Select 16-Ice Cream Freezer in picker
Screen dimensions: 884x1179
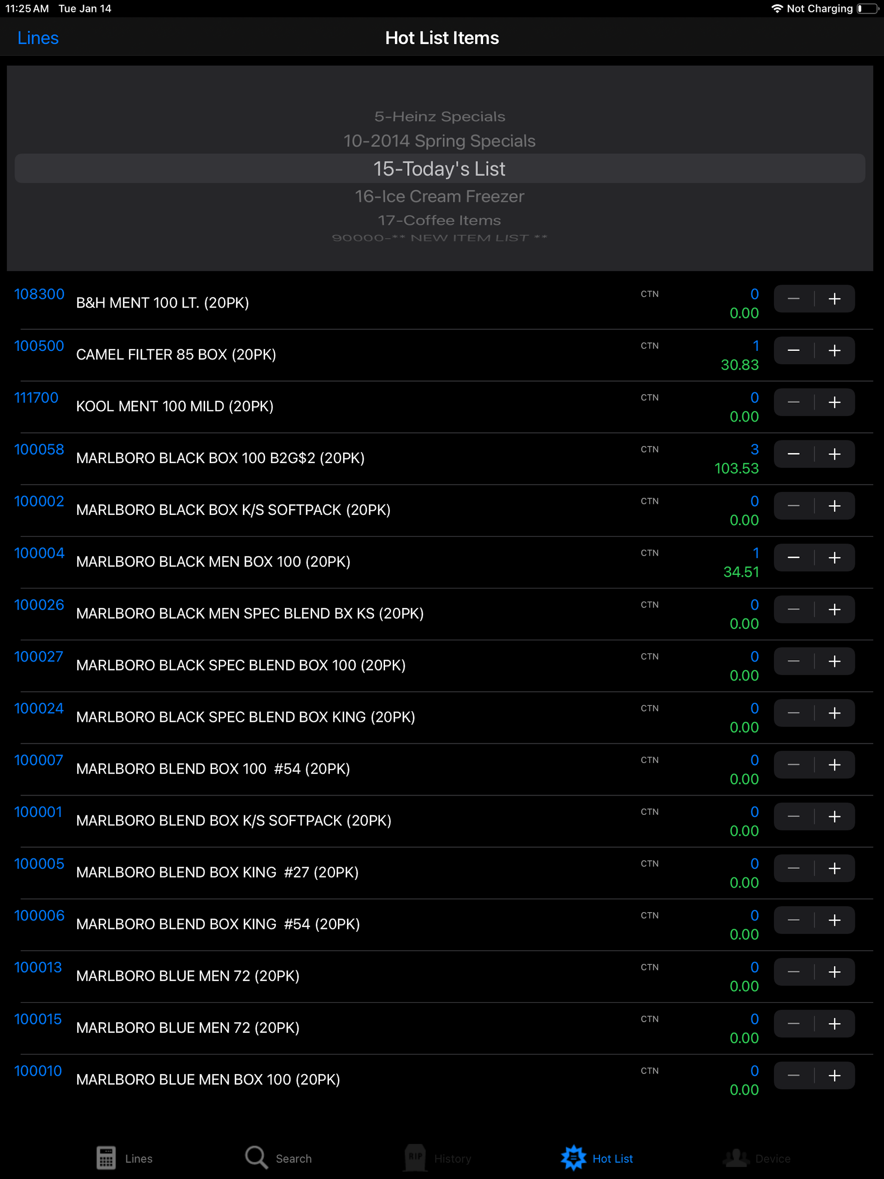click(x=439, y=196)
